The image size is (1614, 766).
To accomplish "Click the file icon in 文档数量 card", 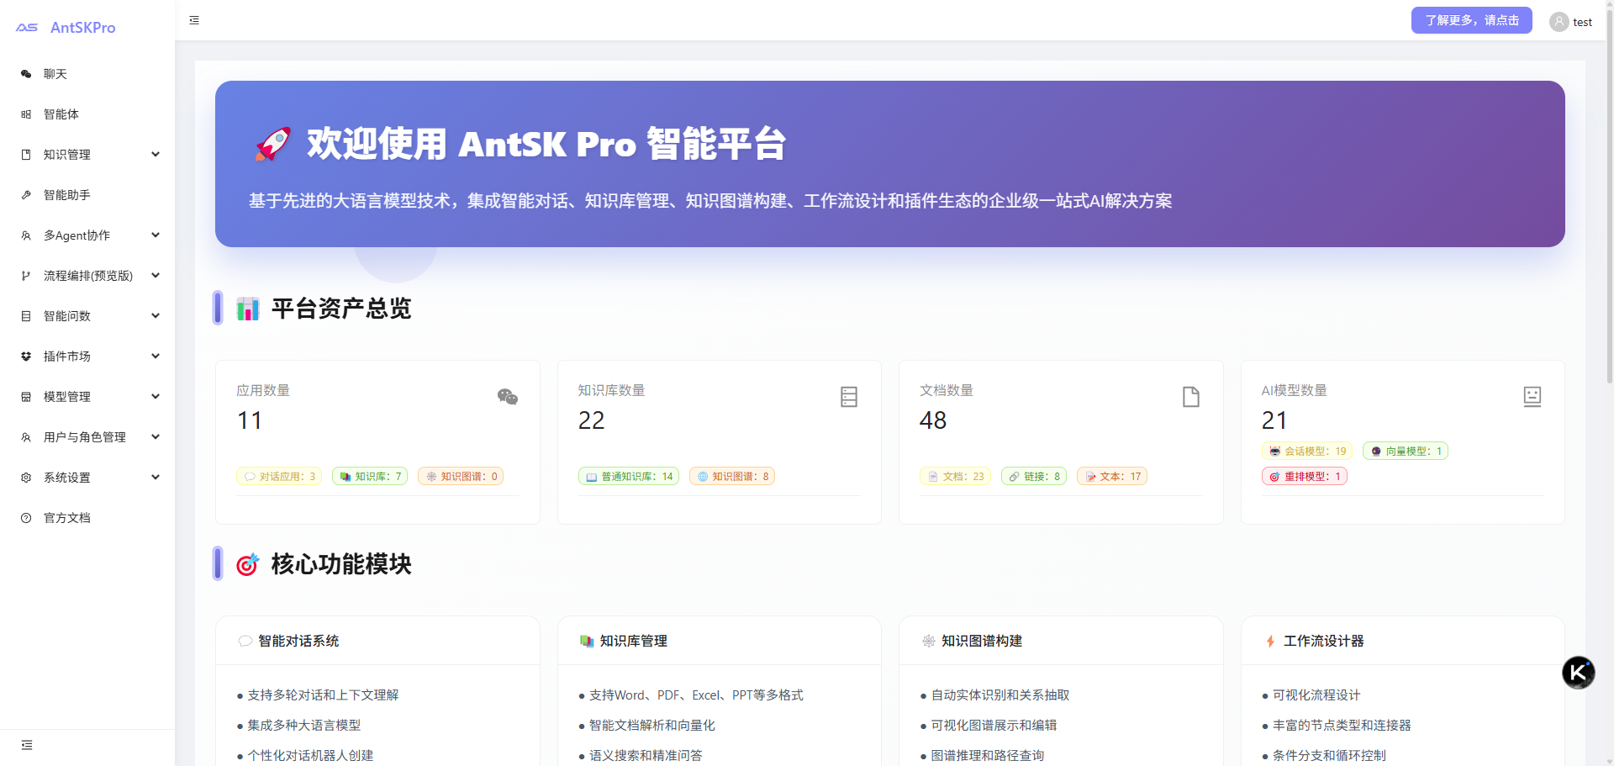I will tap(1191, 397).
